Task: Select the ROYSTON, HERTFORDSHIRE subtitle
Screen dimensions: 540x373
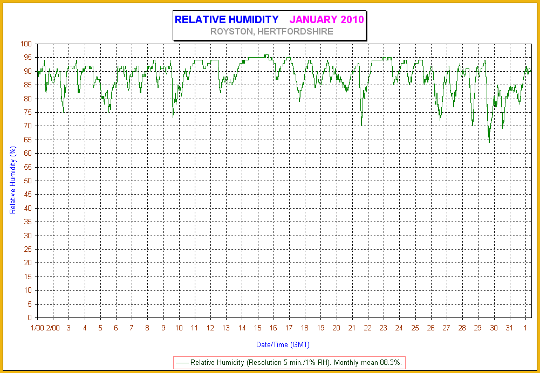Action: [271, 31]
